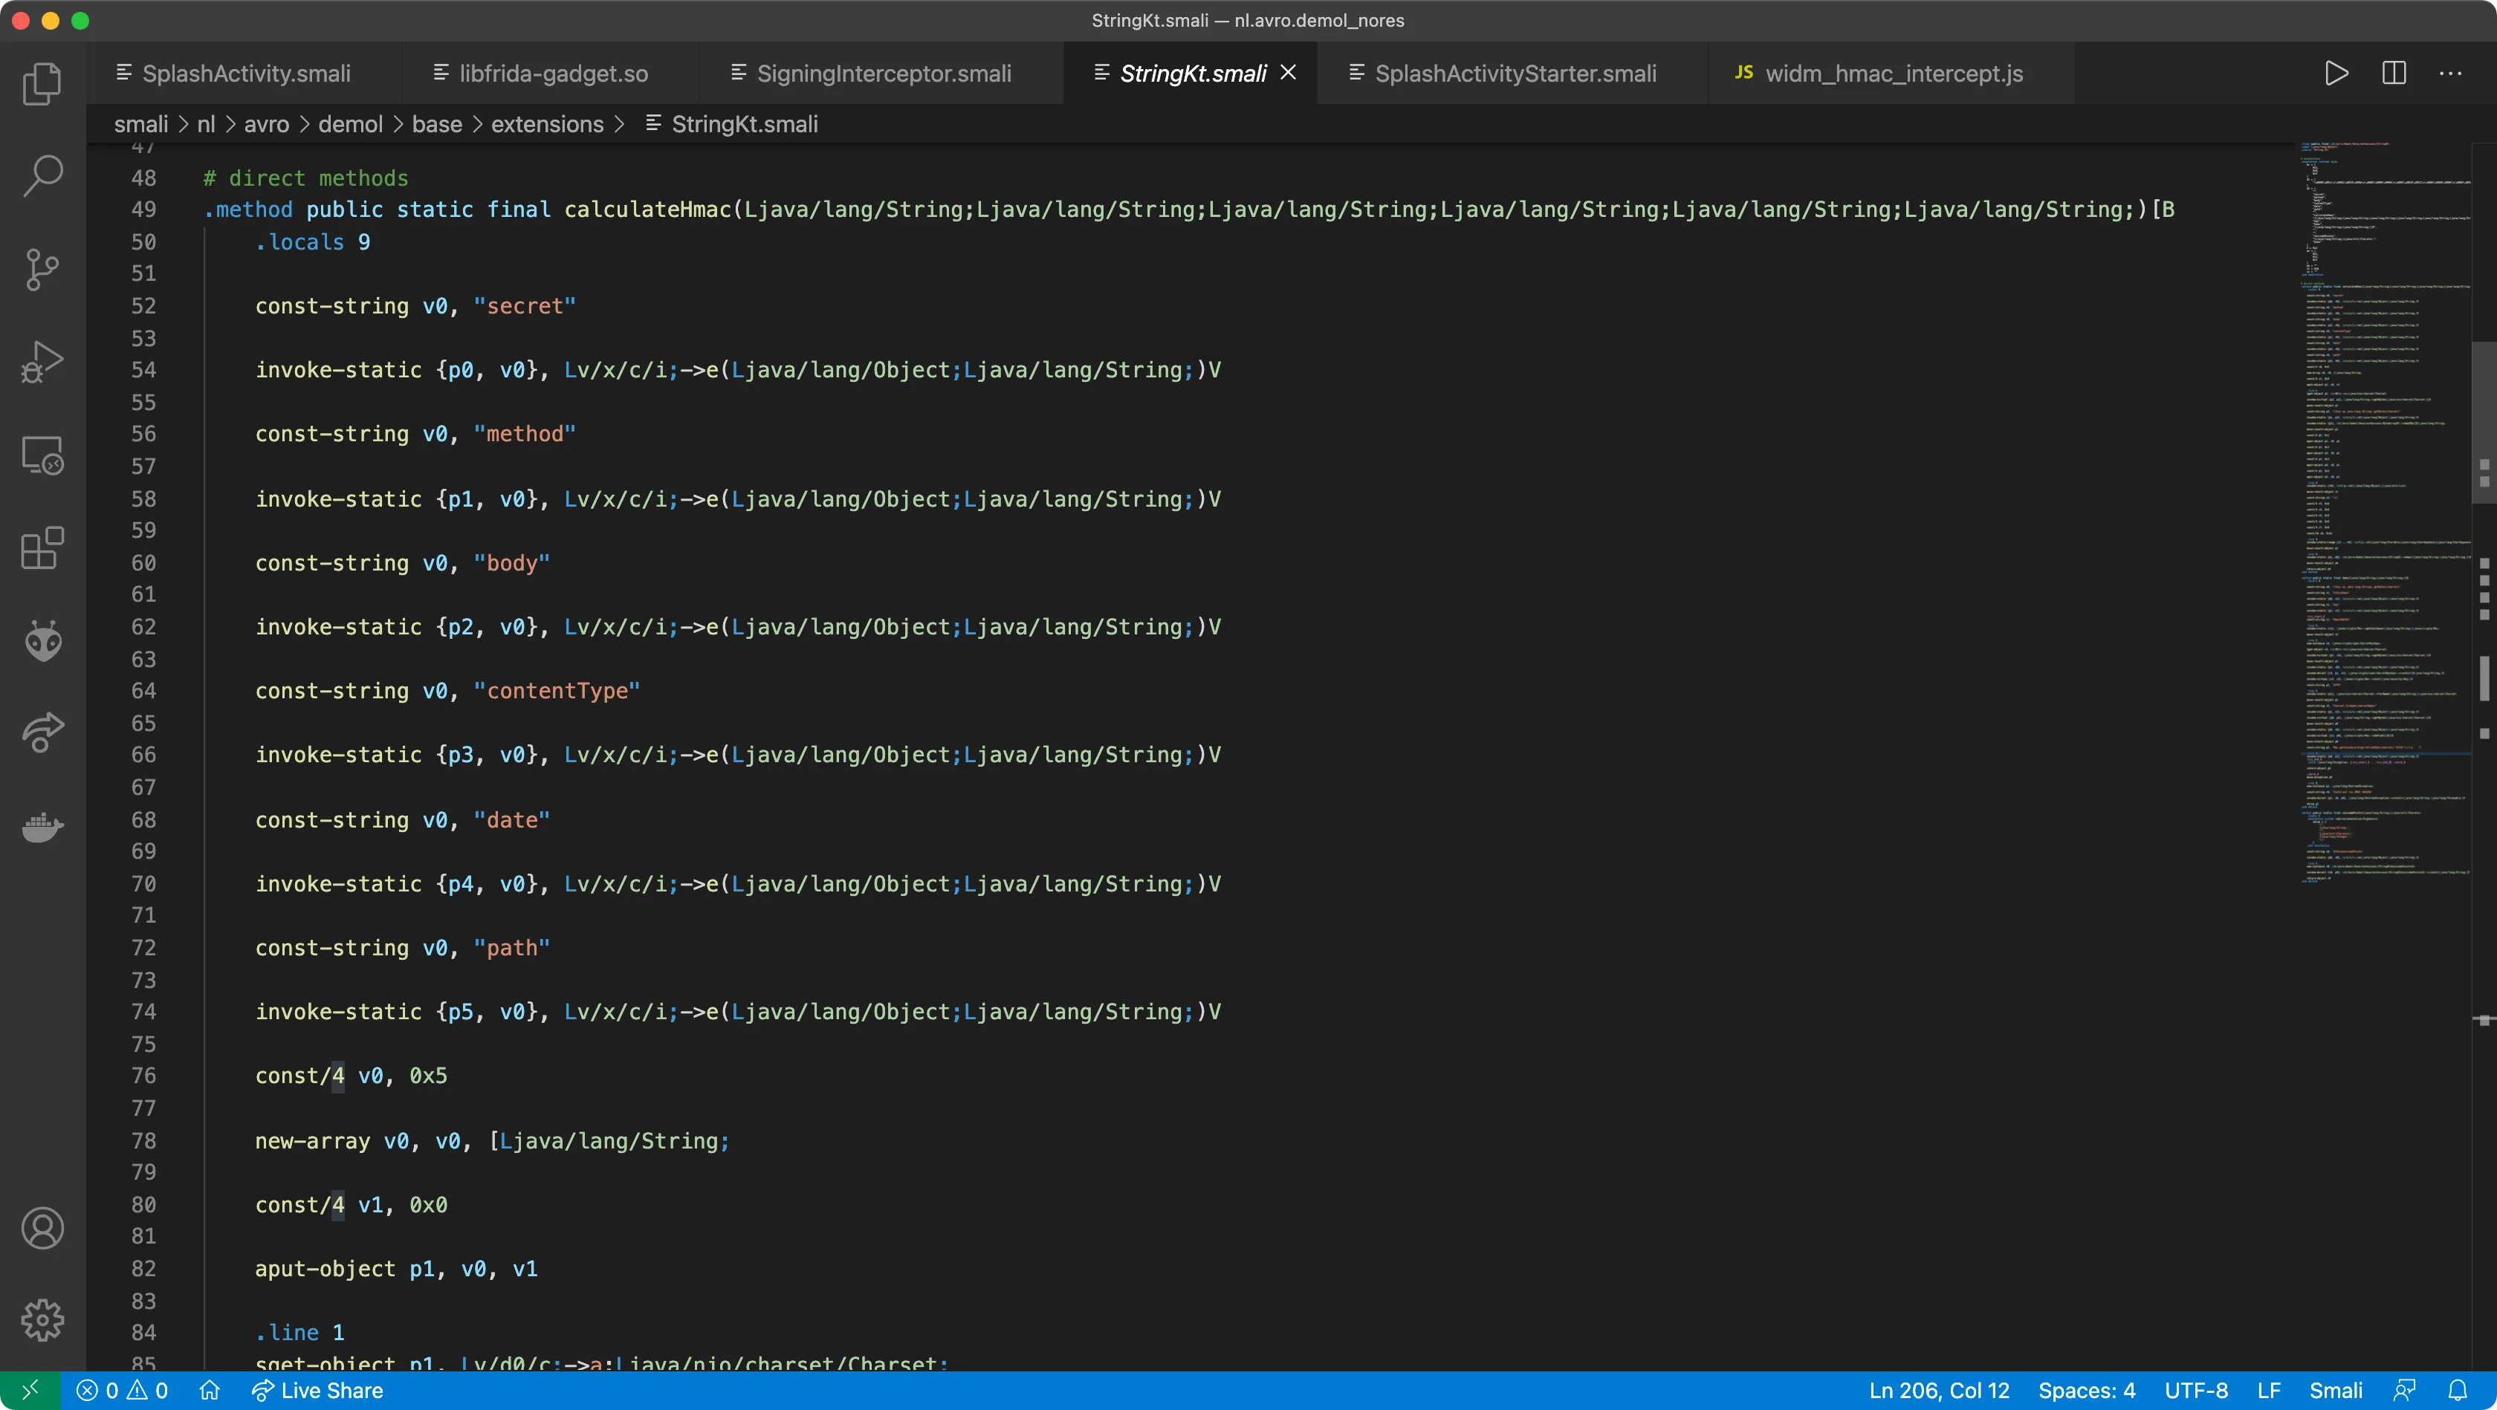Close the StringKt.smali tab

click(1288, 73)
